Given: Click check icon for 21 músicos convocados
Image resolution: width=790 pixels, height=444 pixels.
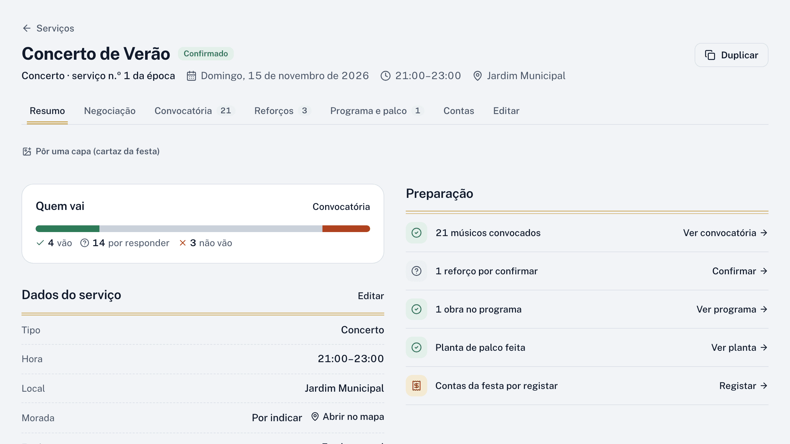Looking at the screenshot, I should coord(416,233).
